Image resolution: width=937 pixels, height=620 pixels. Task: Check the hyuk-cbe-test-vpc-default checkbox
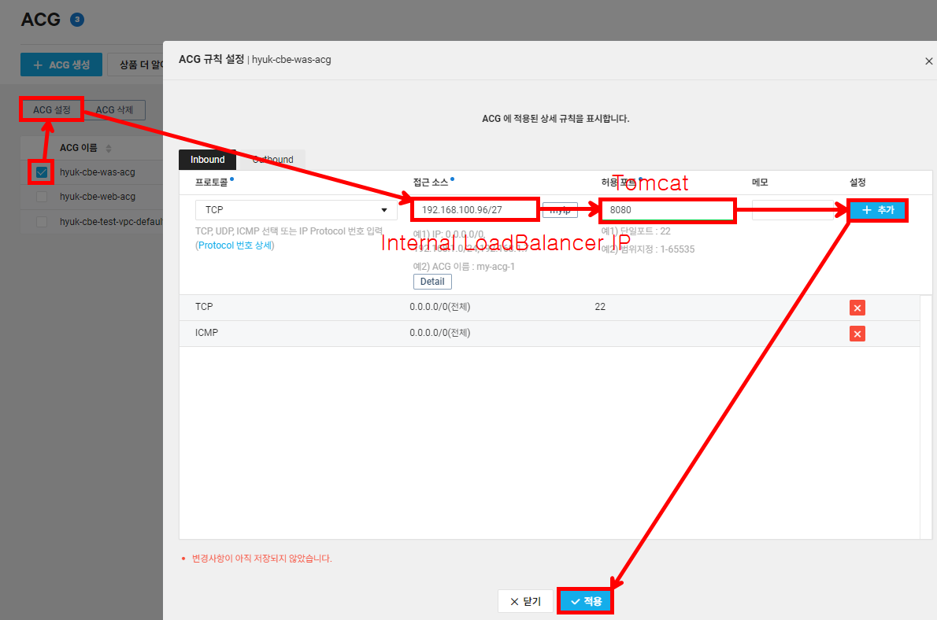point(42,222)
